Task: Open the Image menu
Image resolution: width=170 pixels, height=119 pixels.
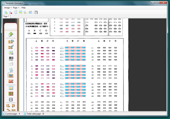Action: tap(8, 8)
